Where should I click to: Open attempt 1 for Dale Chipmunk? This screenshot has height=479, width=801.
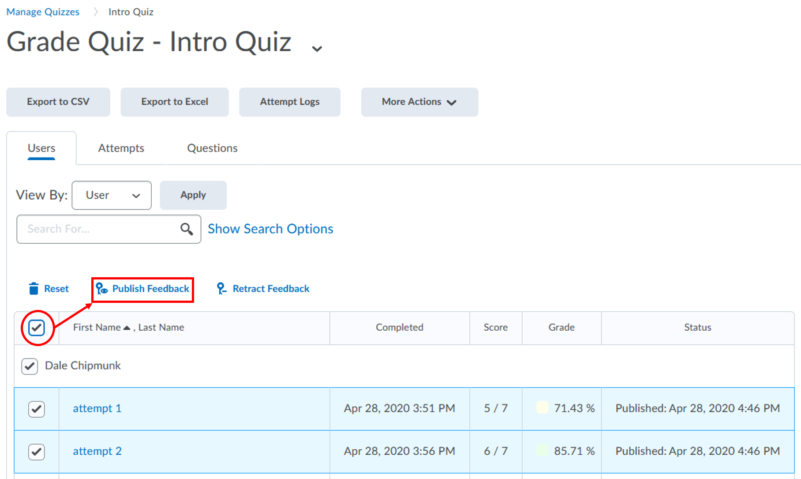pyautogui.click(x=97, y=408)
